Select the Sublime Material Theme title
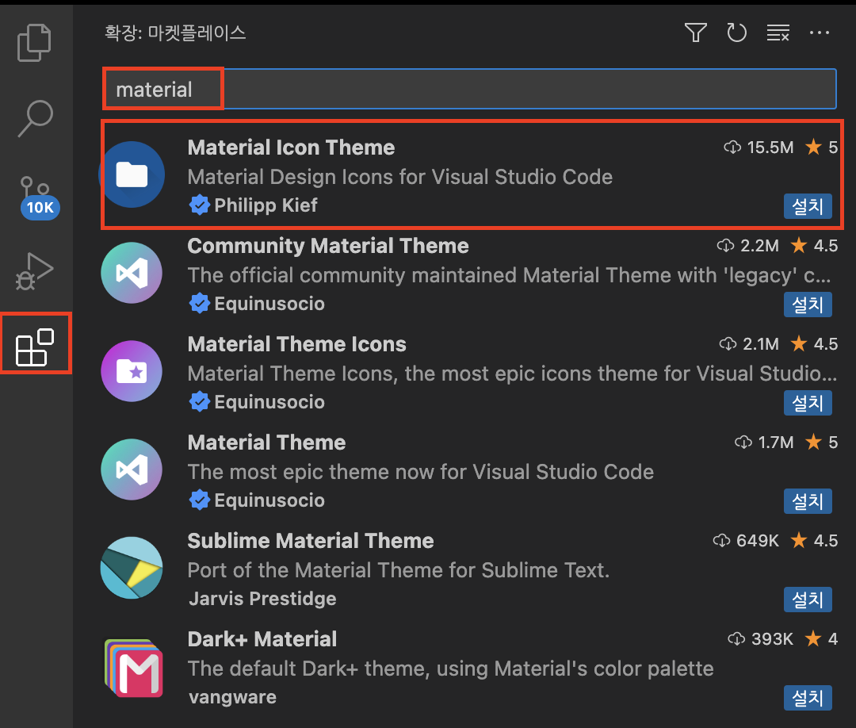856x728 pixels. pos(311,541)
